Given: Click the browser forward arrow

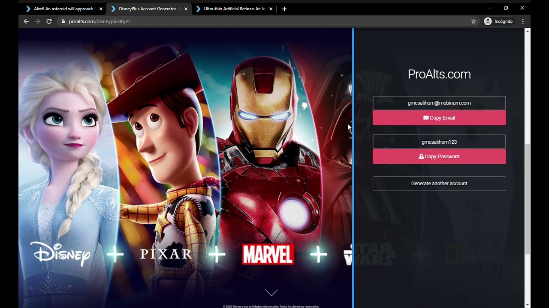Looking at the screenshot, I should coord(38,21).
